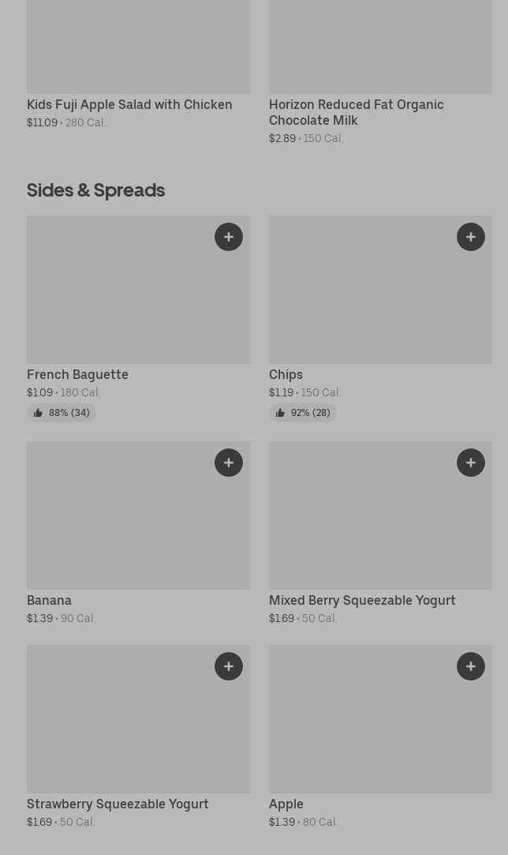Open Strawberry Squeezable Yogurt title link

point(118,804)
